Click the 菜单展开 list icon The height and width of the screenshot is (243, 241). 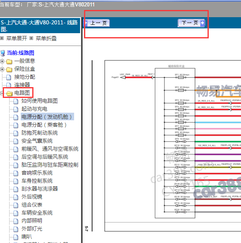[2, 38]
